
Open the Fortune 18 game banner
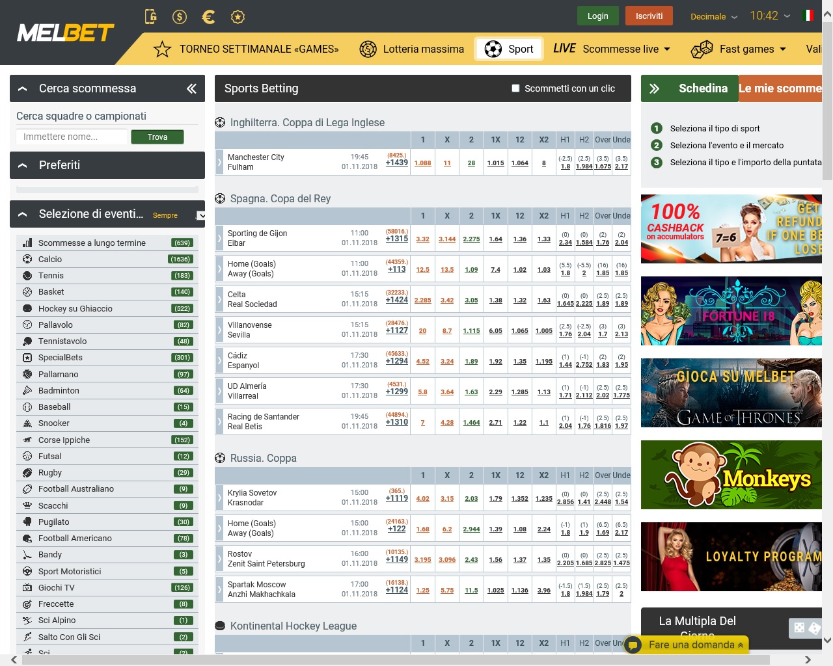[731, 311]
